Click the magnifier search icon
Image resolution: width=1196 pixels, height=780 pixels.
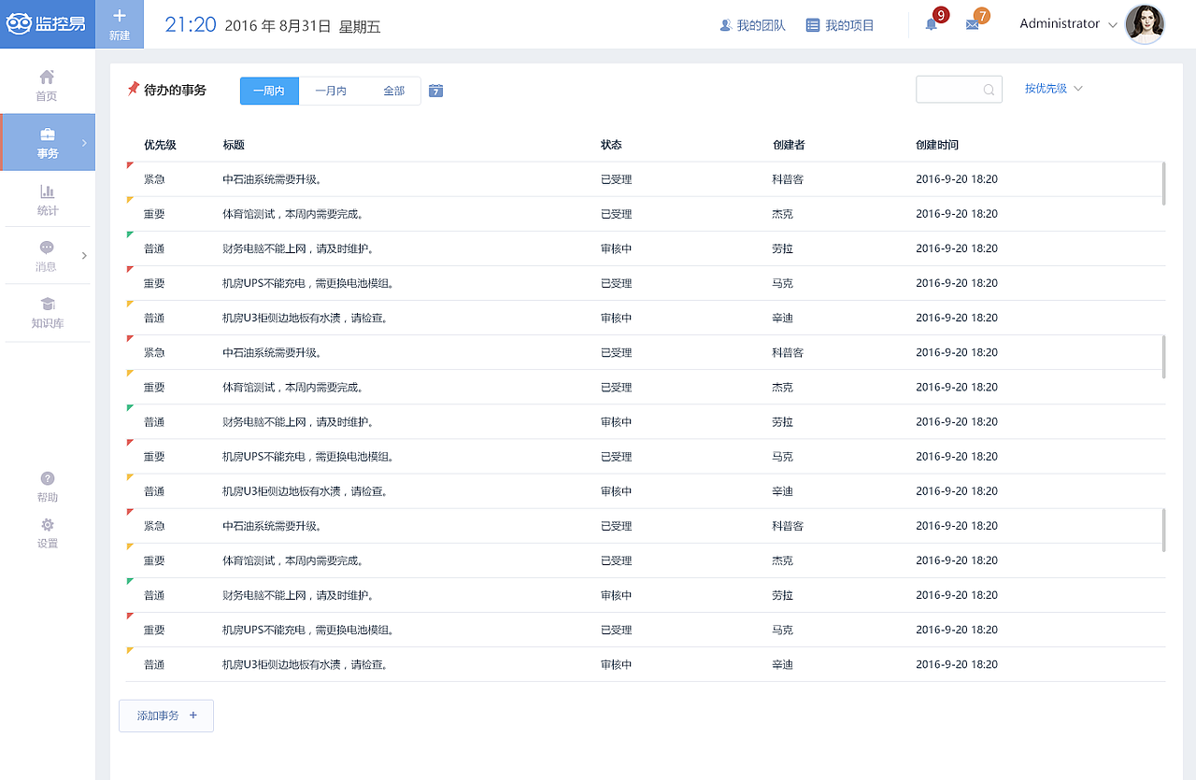pos(989,90)
